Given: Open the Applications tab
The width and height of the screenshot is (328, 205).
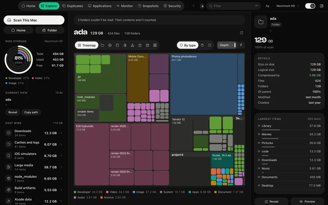Looking at the screenshot, I should 99,6.
